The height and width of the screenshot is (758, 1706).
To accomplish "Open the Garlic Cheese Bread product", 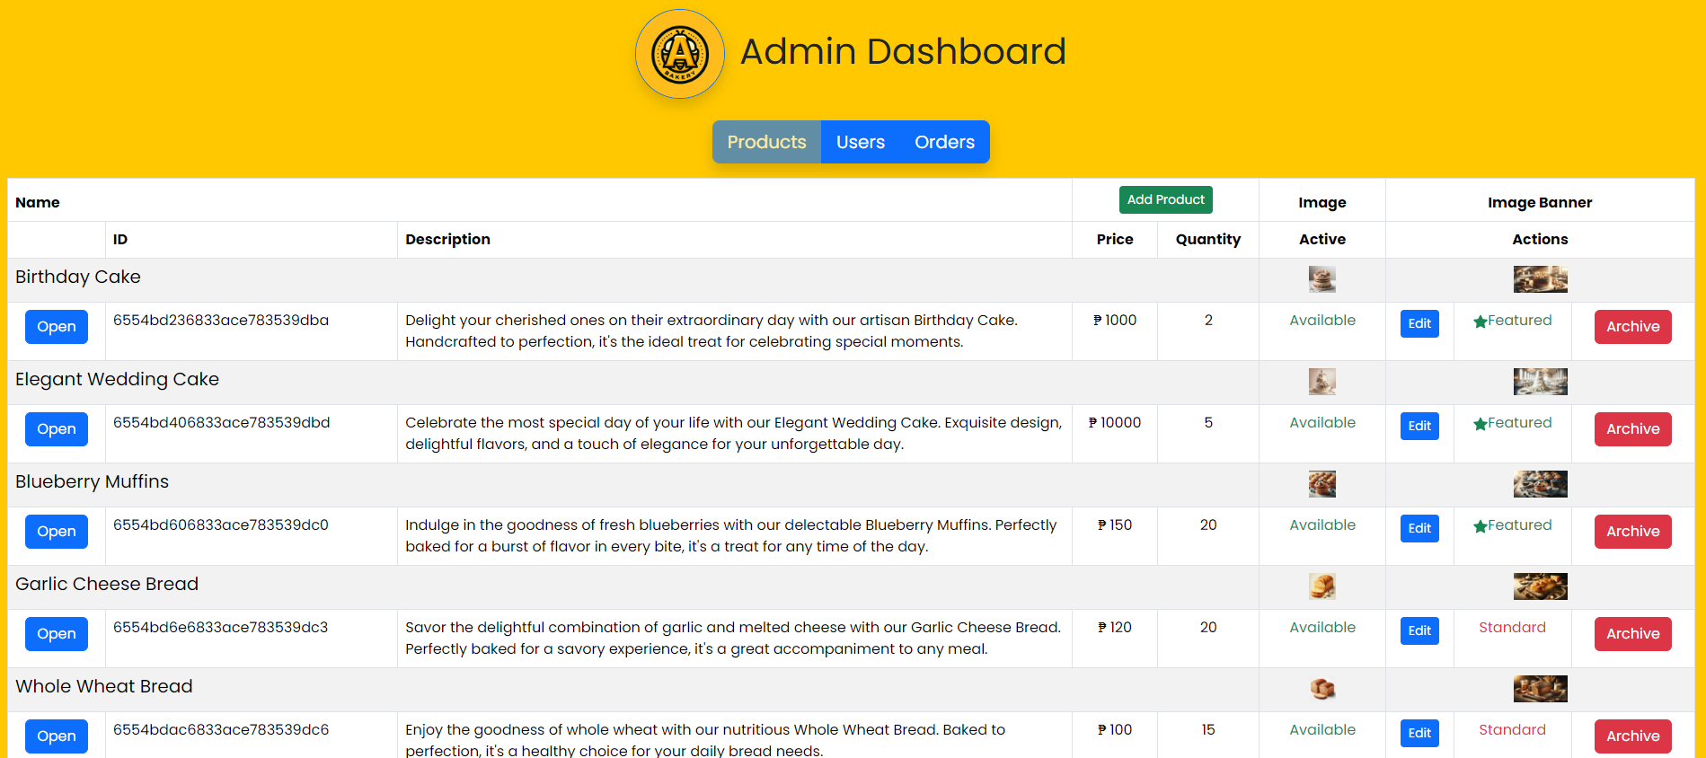I will point(57,634).
